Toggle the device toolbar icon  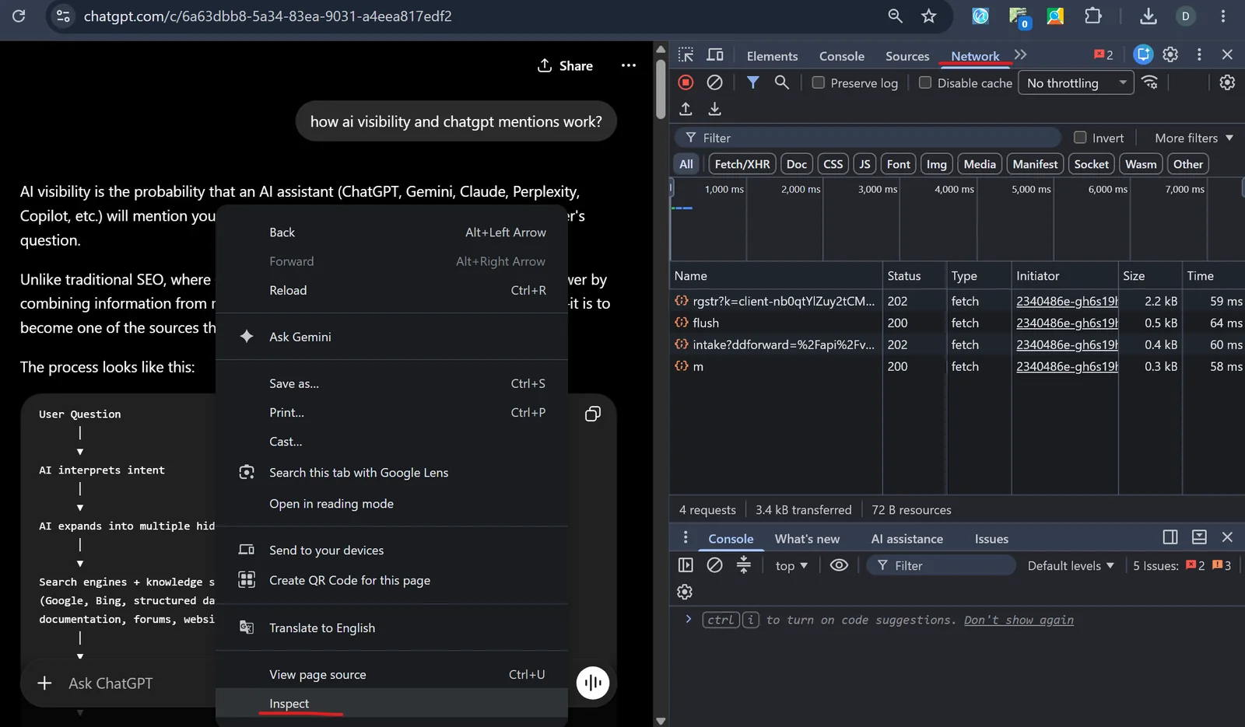click(715, 55)
